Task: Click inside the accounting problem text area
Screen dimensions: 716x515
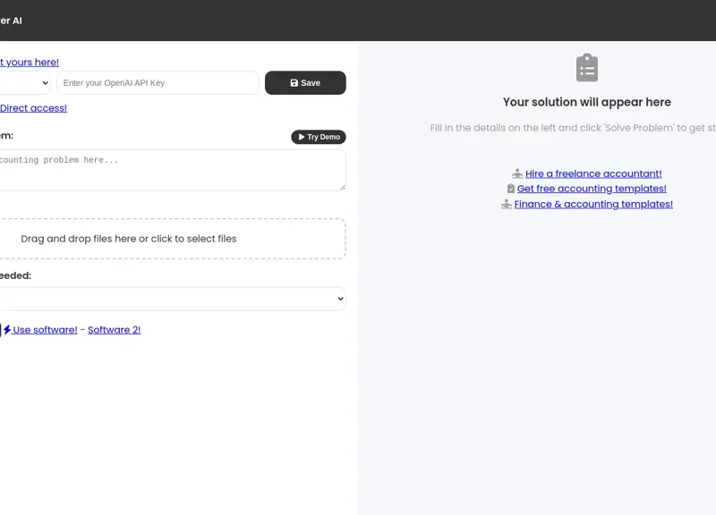Action: (x=170, y=169)
